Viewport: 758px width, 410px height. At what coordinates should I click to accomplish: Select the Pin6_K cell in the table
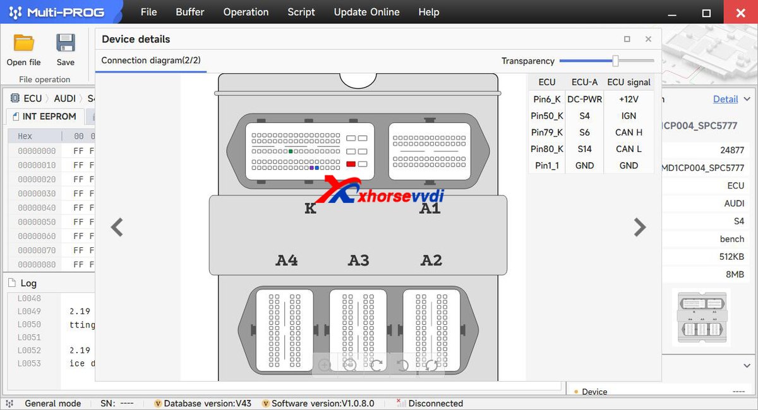547,99
